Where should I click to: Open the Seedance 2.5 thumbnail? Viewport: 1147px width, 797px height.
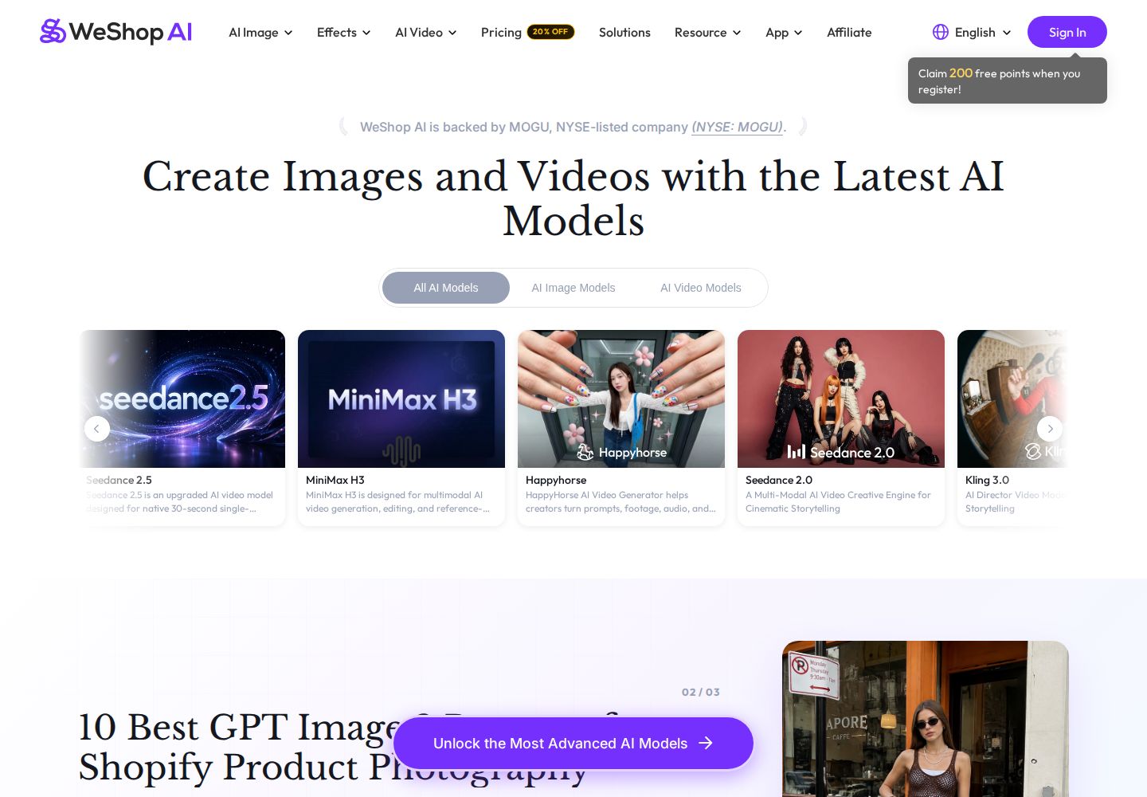click(x=182, y=398)
